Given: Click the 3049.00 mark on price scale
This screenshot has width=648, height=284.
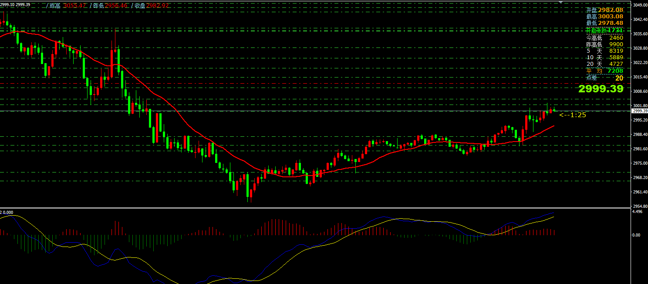Looking at the screenshot, I should [x=639, y=5].
